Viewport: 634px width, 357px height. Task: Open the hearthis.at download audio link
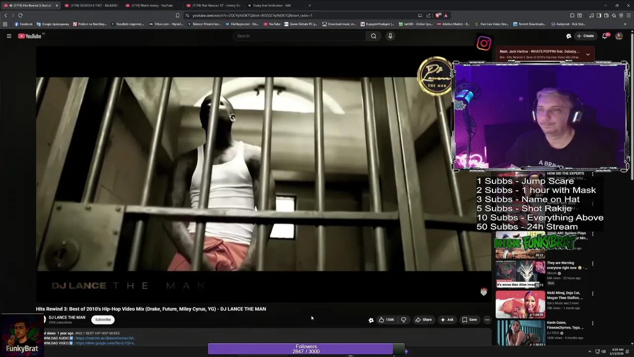pos(106,338)
